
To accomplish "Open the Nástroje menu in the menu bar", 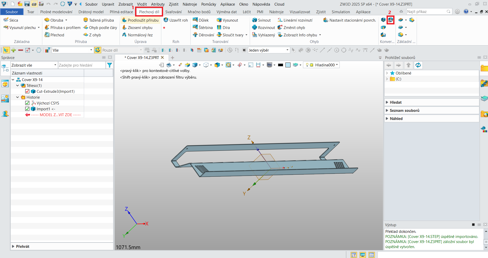I will point(190,4).
